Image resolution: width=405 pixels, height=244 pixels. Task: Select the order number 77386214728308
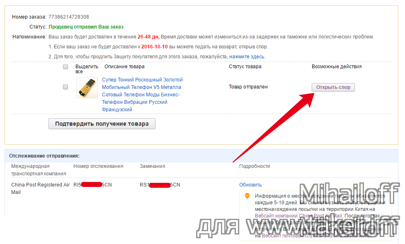(x=69, y=17)
